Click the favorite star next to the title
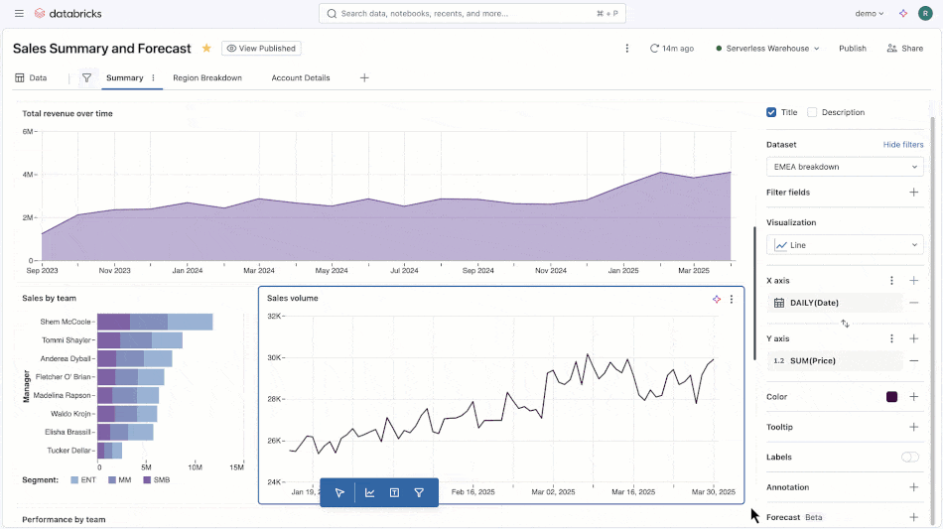This screenshot has height=529, width=943. pyautogui.click(x=206, y=48)
